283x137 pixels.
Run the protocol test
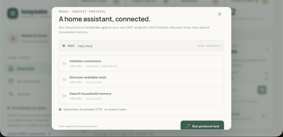[x=202, y=125]
